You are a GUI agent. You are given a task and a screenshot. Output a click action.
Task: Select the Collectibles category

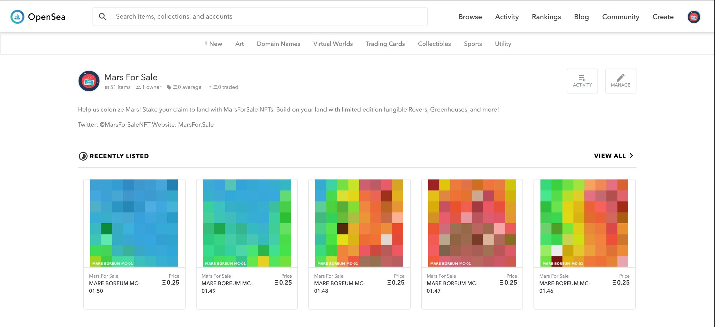tap(434, 44)
